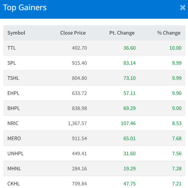
Task: Select the MERO symbol
Action: [14, 138]
